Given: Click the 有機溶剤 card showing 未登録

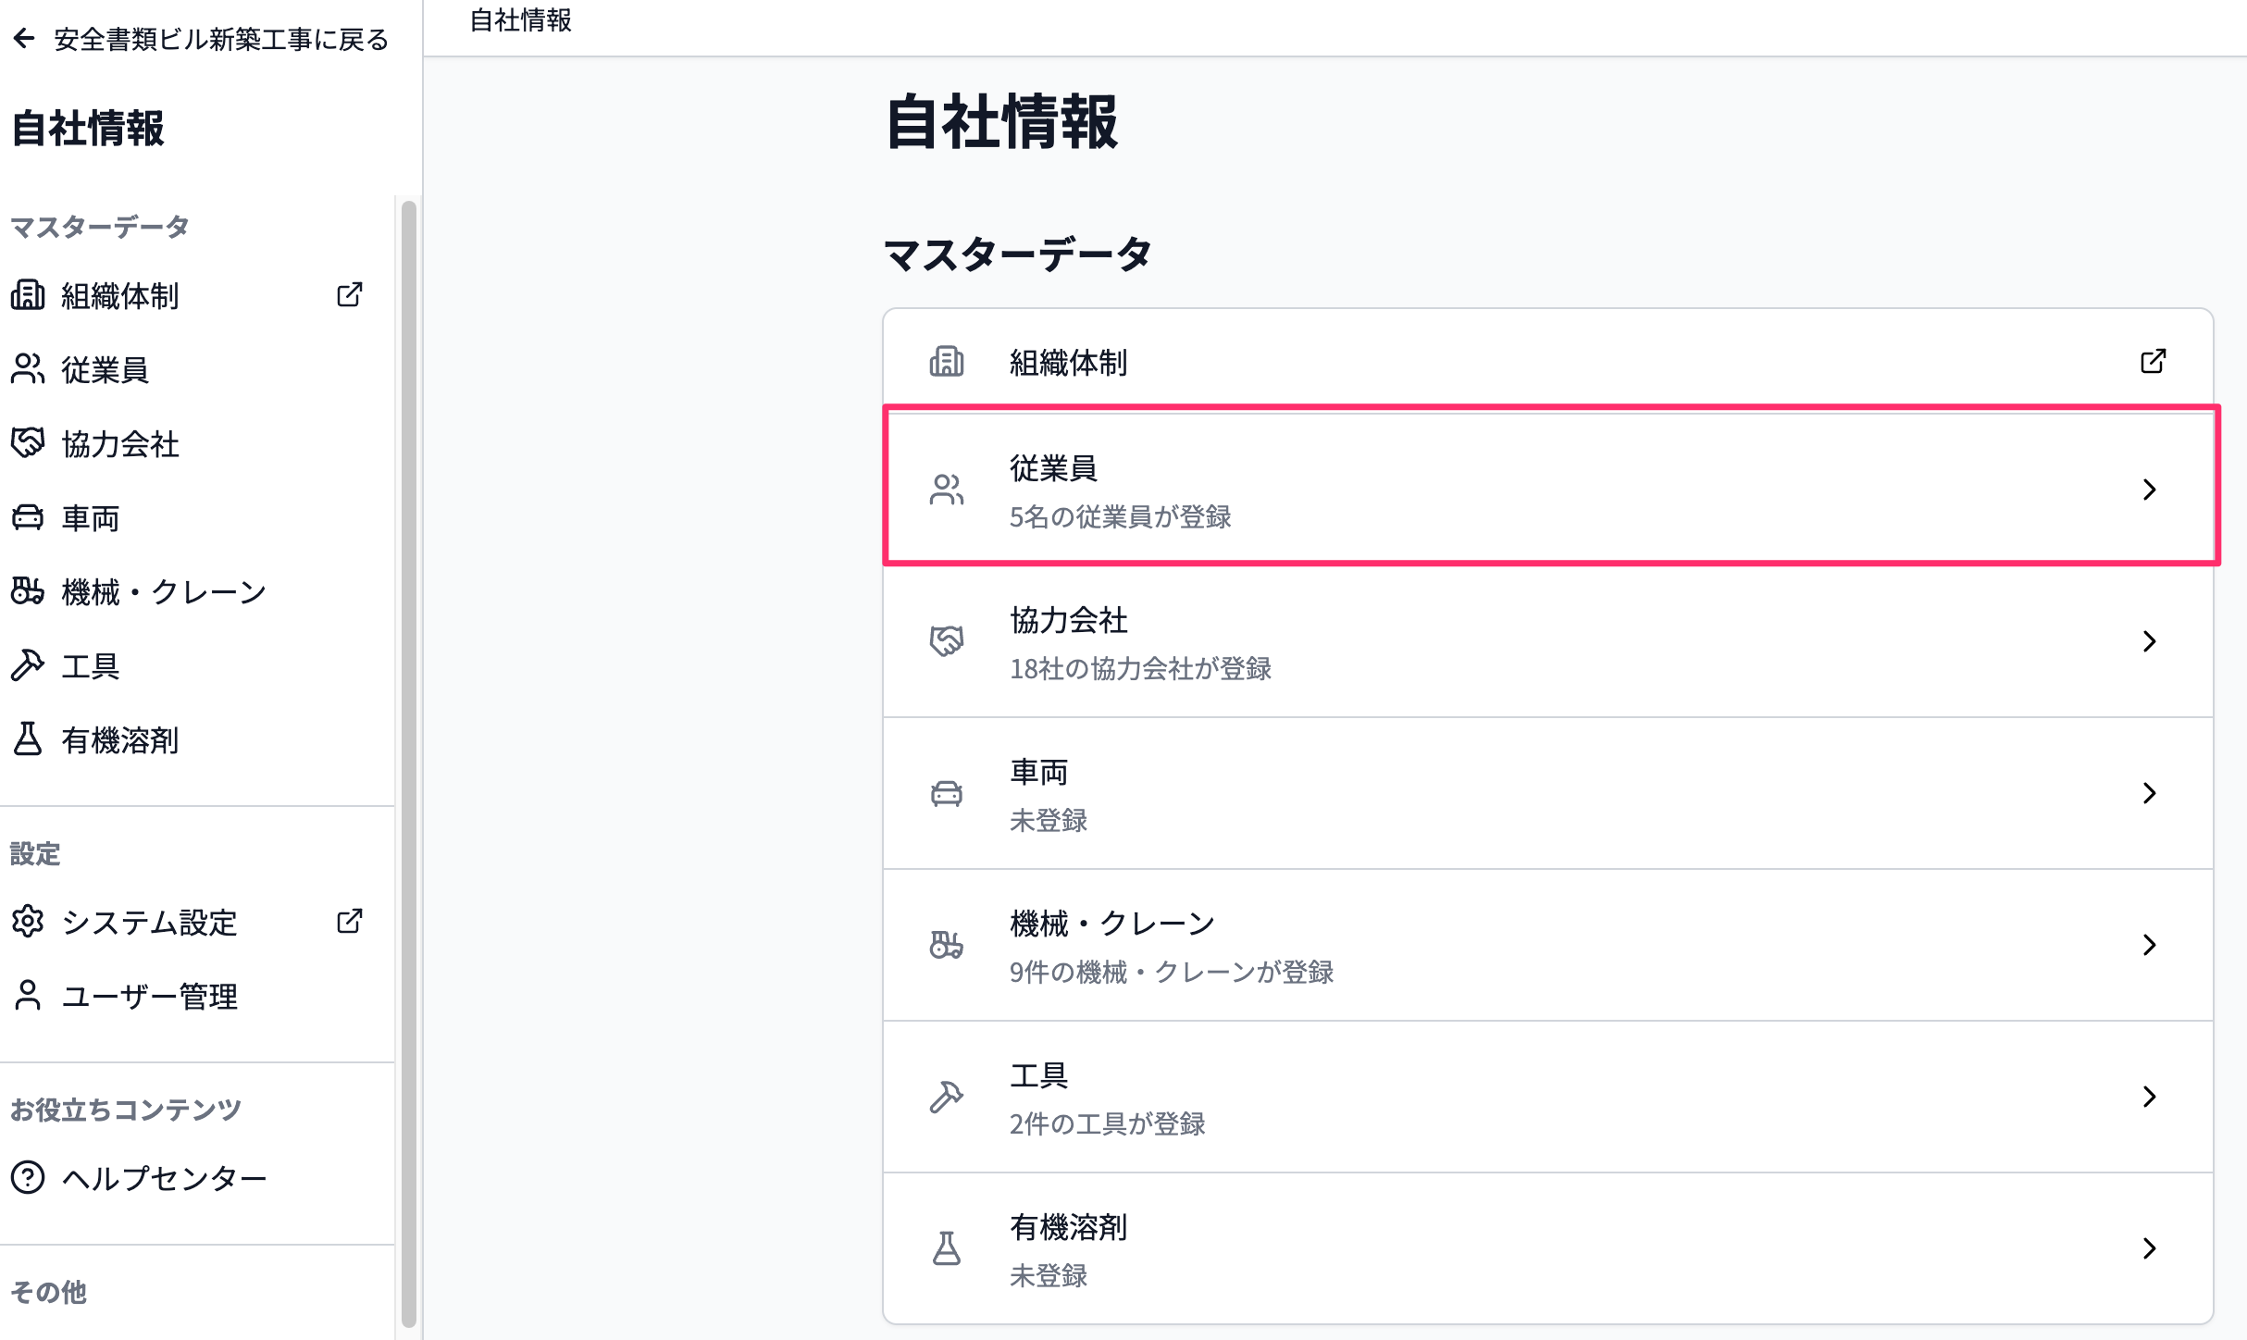Looking at the screenshot, I should 1547,1248.
